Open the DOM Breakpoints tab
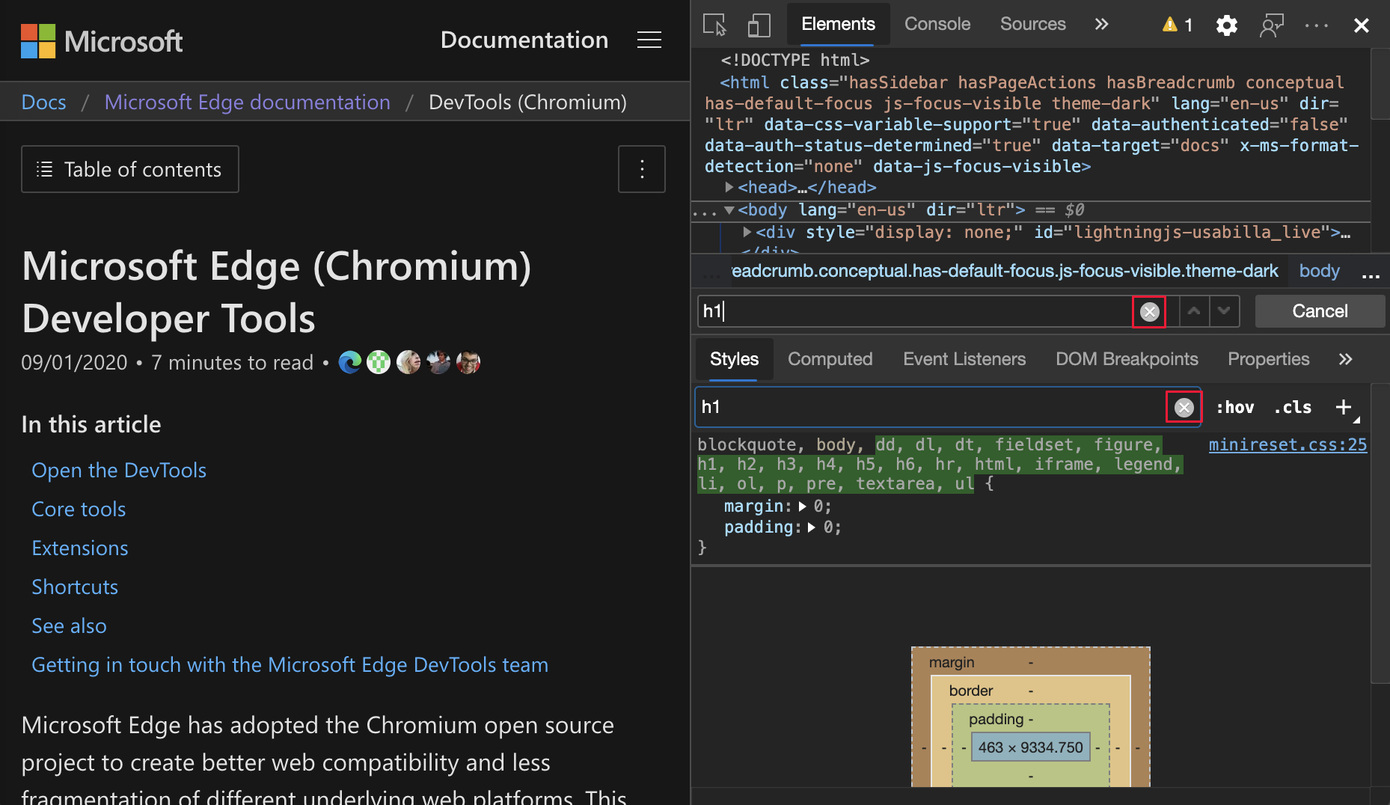This screenshot has width=1390, height=805. coord(1127,359)
